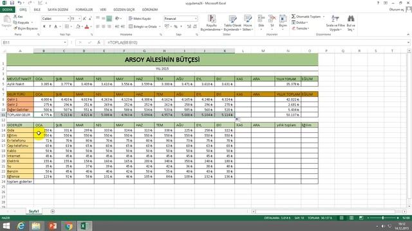Screen dimensions: 412x231
Task: Click the zoom slider handle
Action: [383, 218]
